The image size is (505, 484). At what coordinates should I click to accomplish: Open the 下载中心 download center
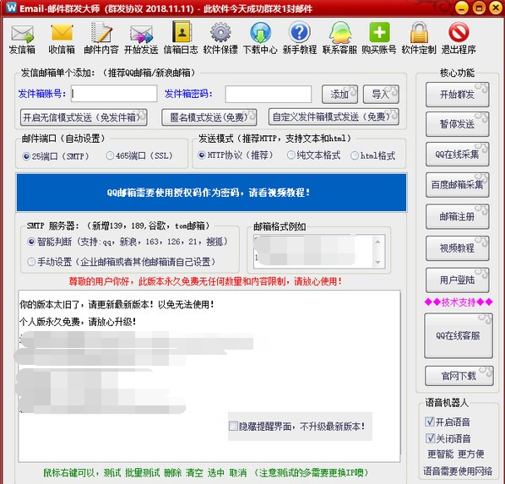click(x=260, y=38)
